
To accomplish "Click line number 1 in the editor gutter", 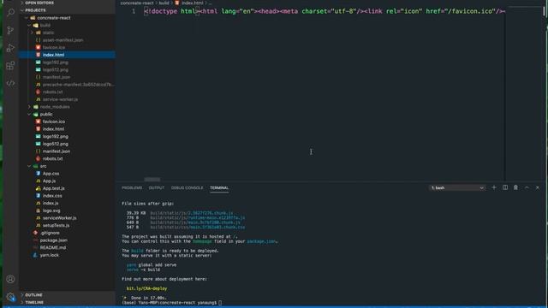I will (x=134, y=11).
